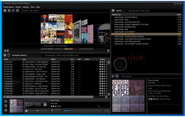Click the track list scroll down arrow
Screen dimensions: 185x117
click(x=109, y=94)
